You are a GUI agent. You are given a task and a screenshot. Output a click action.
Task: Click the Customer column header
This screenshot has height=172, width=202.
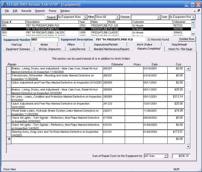click(x=152, y=22)
